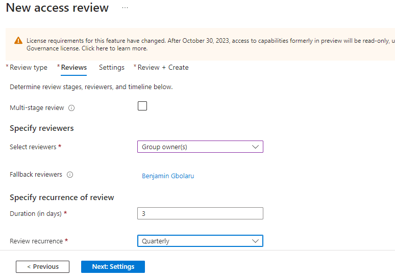Open the ellipsis menu beside the page title
Viewport: 395px width, 279px height.
pos(125,8)
